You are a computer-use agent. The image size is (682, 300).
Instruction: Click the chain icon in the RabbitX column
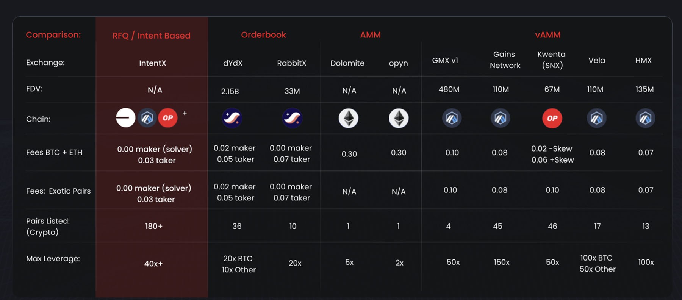[x=292, y=118]
